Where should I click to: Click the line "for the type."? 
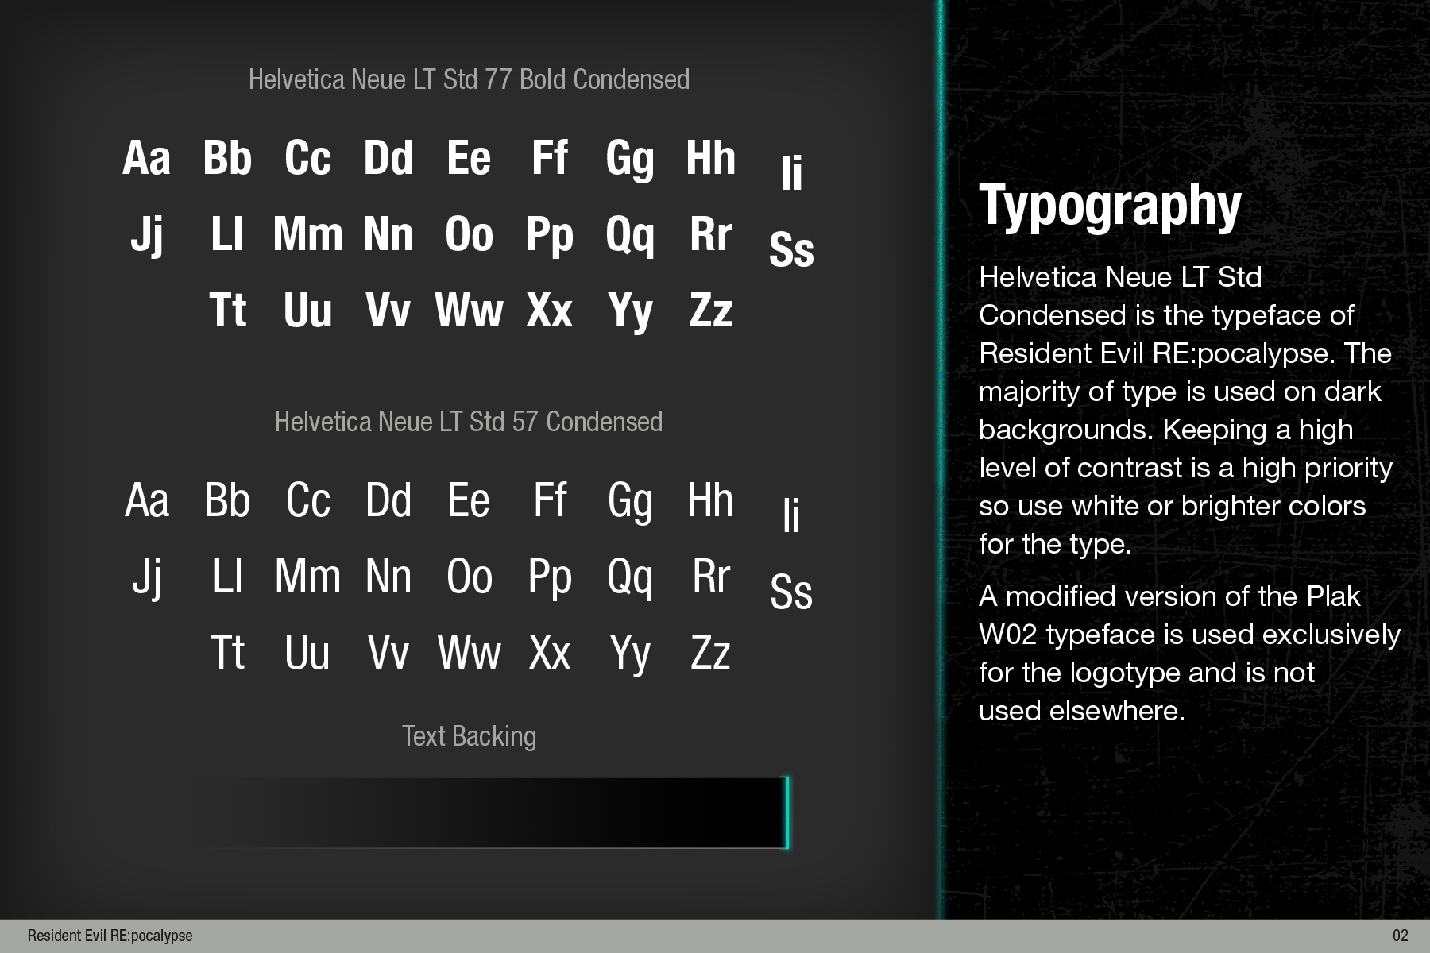(1055, 544)
